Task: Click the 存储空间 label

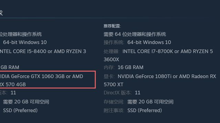Action: (x=114, y=102)
